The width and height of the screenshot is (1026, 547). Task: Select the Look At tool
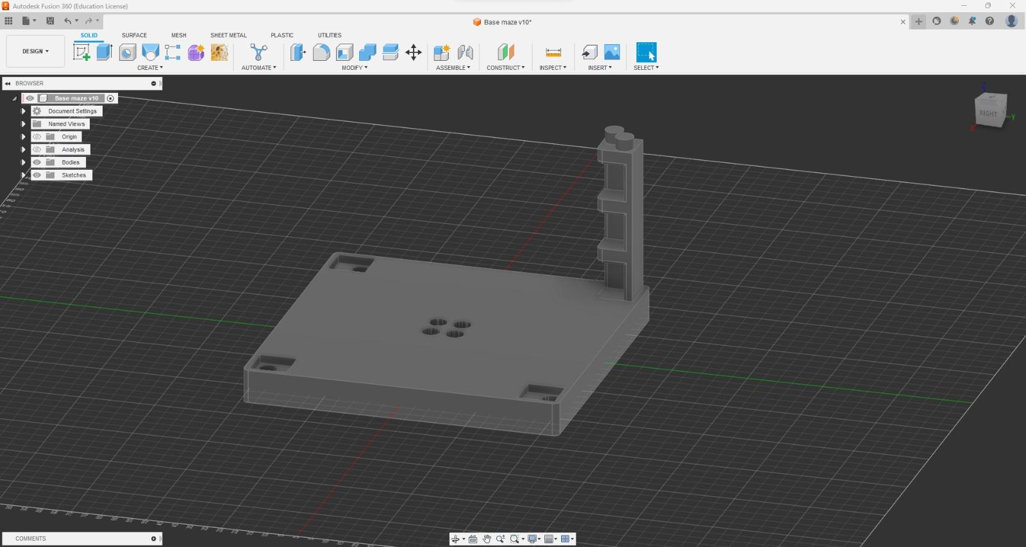(x=473, y=539)
